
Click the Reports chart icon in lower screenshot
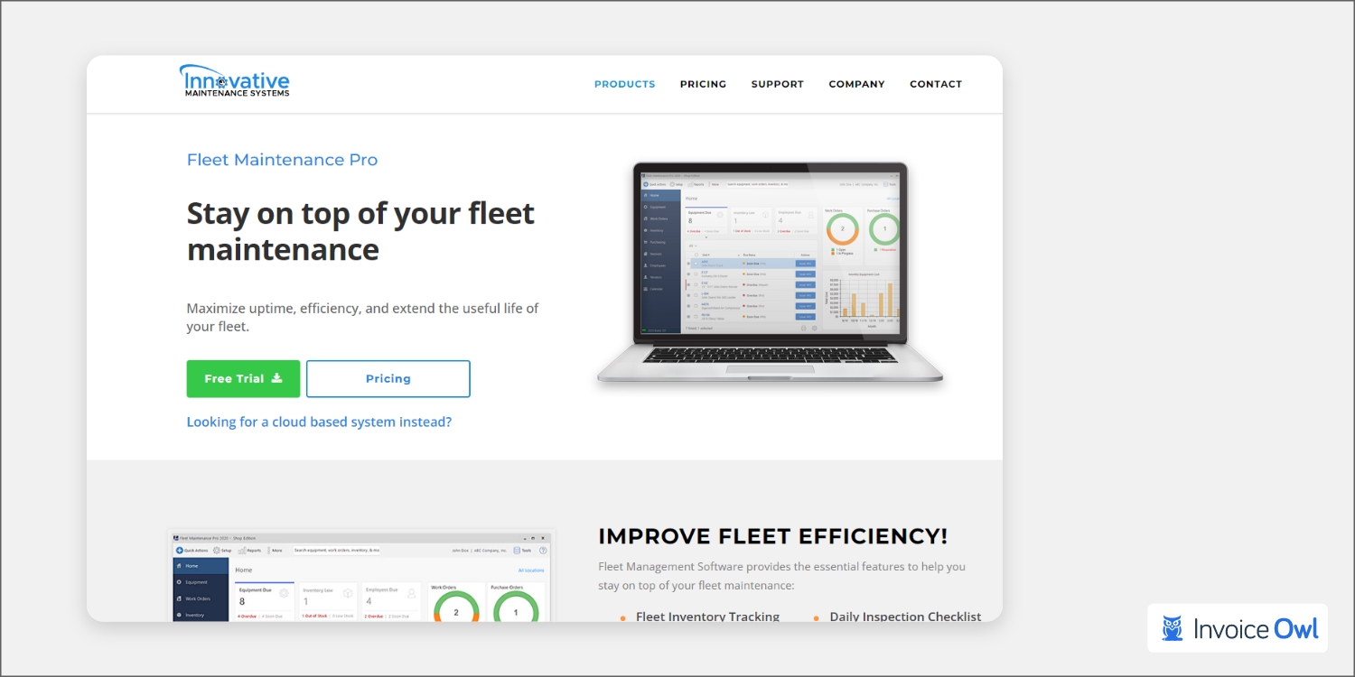point(243,550)
